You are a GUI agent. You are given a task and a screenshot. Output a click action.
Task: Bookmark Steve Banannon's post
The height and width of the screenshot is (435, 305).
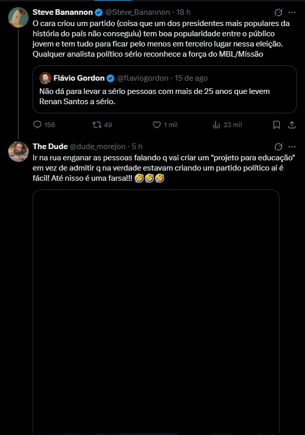coord(276,125)
